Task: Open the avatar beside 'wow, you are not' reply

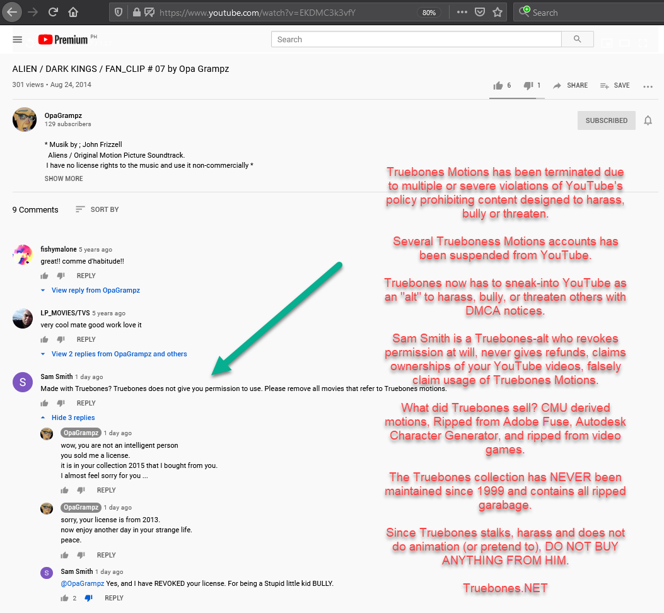Action: [x=47, y=434]
